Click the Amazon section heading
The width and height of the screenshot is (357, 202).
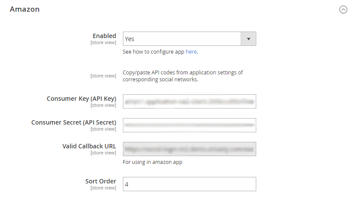(25, 9)
